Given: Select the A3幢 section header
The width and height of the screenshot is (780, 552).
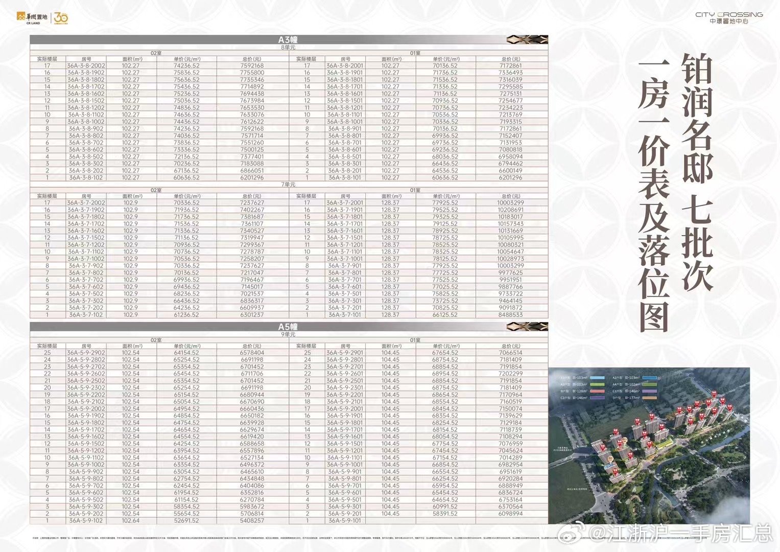Looking at the screenshot, I should point(288,40).
